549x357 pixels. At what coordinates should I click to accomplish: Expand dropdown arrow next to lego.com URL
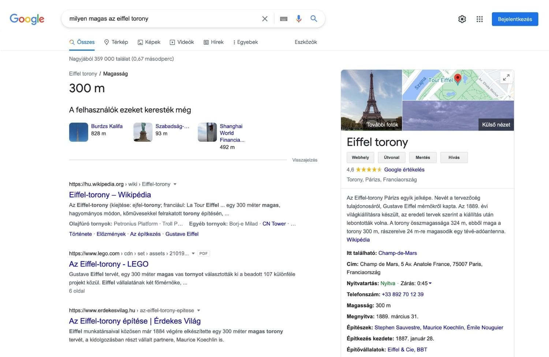(193, 253)
